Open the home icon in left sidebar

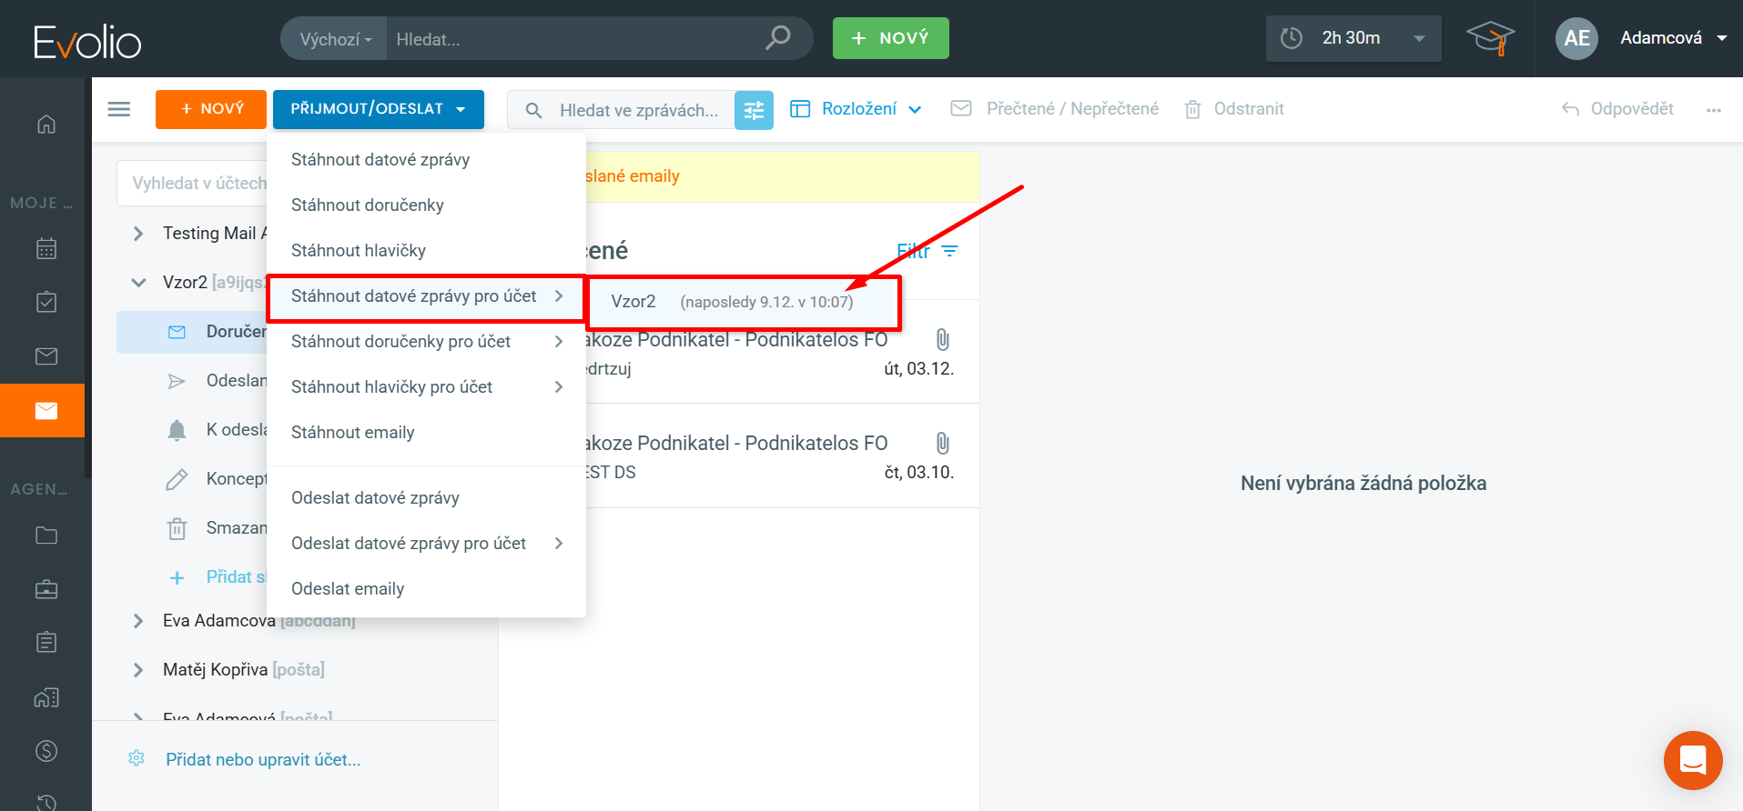tap(46, 125)
